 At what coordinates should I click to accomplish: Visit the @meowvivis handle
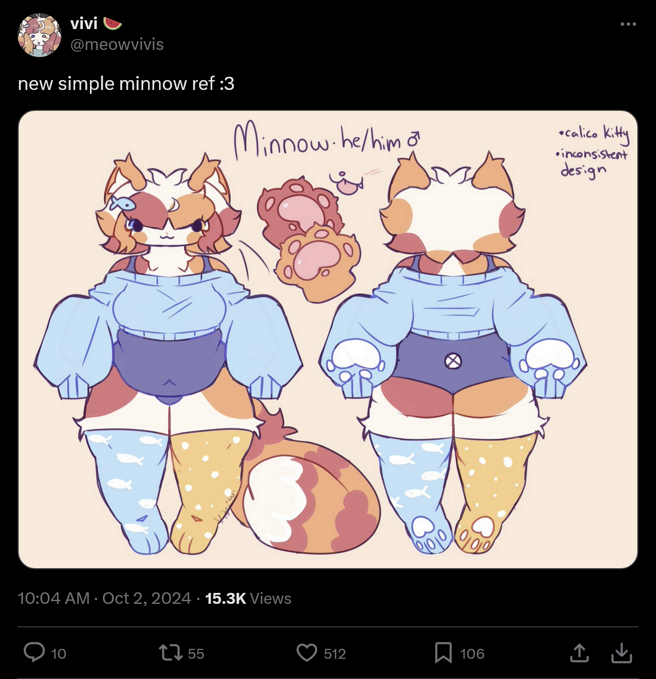117,44
